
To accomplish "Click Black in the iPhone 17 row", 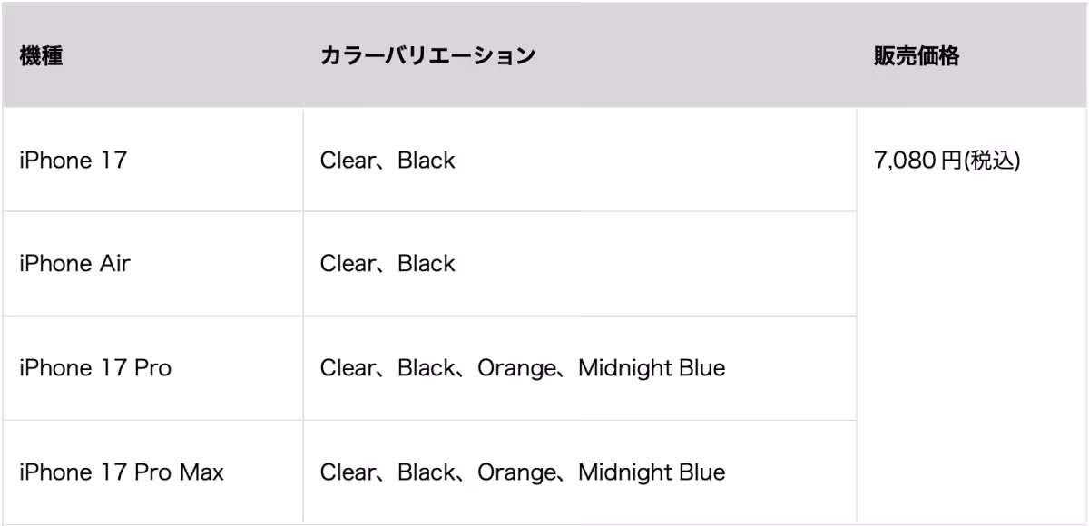I will [427, 161].
